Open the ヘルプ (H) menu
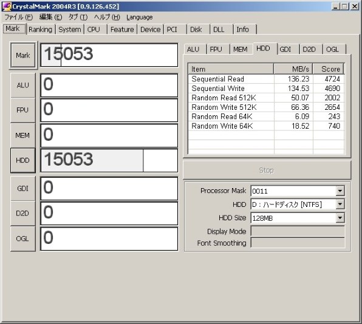 point(107,17)
